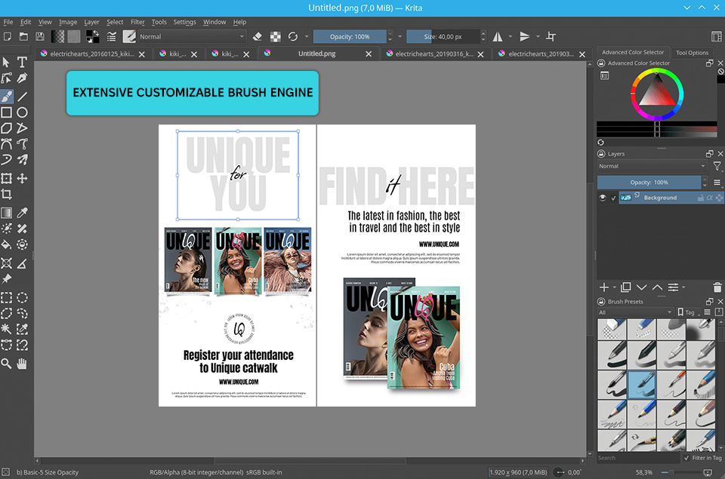Select the Zoom magnifier tool
The height and width of the screenshot is (479, 725).
tap(7, 364)
